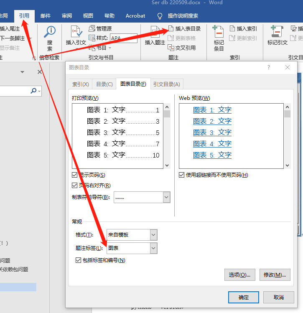Screen dimensions: 303x313
Task: Click print preview scrollbar down arrow
Action: point(167,165)
